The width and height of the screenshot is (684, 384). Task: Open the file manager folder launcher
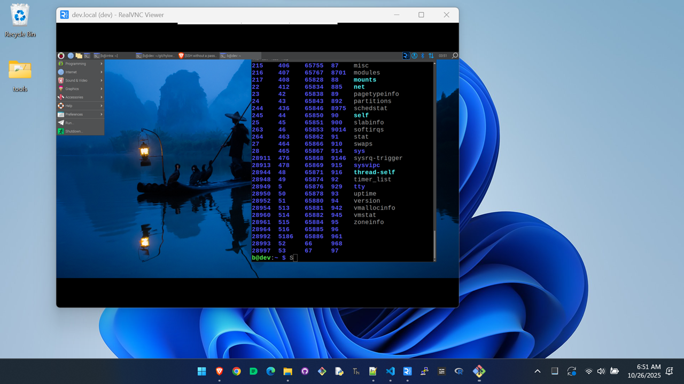tap(79, 55)
